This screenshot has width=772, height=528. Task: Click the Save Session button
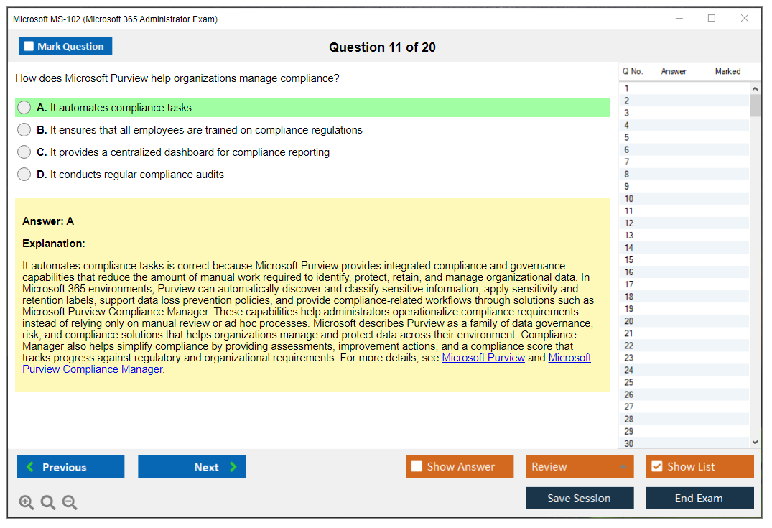click(x=580, y=498)
